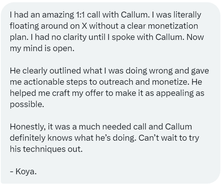Click the word 'definitely' in third paragraph
The image size is (223, 184).
pyautogui.click(x=28, y=138)
